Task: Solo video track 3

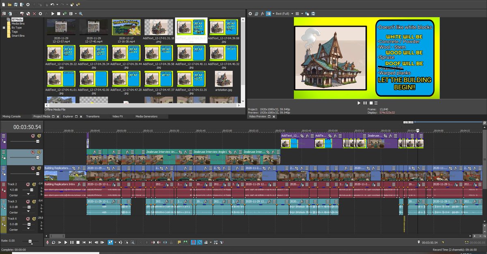Action: [x=39, y=168]
